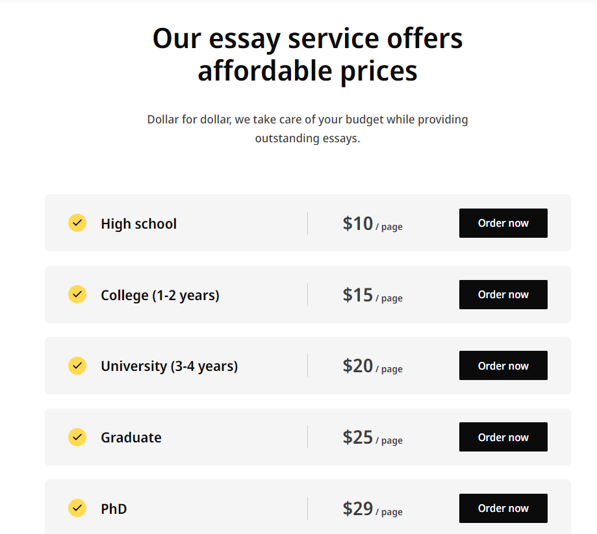Toggle the PhD tier selection mark
Image resolution: width=597 pixels, height=534 pixels.
(x=77, y=509)
